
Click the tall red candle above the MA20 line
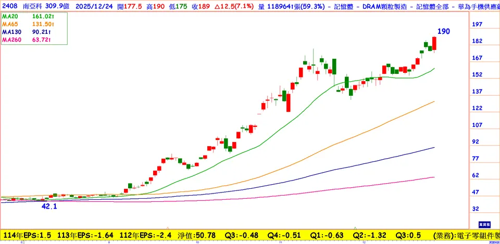(288, 102)
